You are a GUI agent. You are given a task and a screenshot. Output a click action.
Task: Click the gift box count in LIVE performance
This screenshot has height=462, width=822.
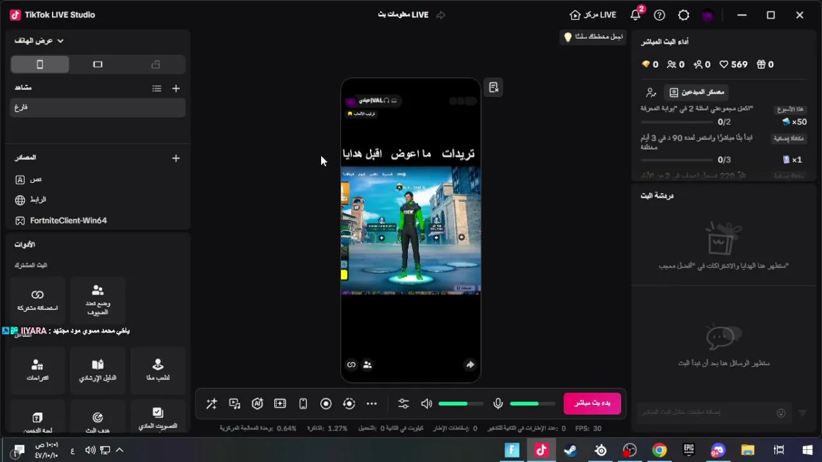pyautogui.click(x=765, y=64)
